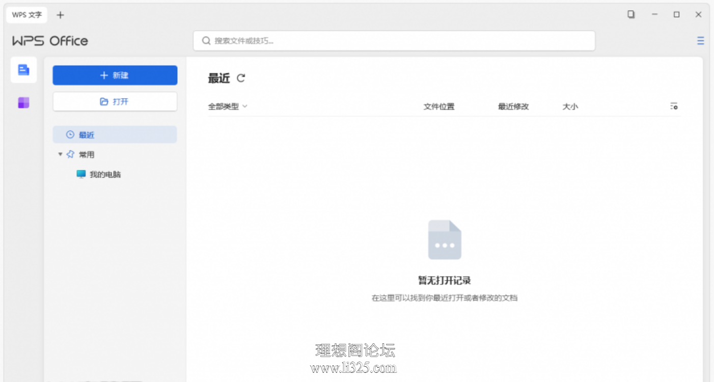This screenshot has height=382, width=714.
Task: Click the monitor icon beside 我的电脑
Action: pos(81,174)
